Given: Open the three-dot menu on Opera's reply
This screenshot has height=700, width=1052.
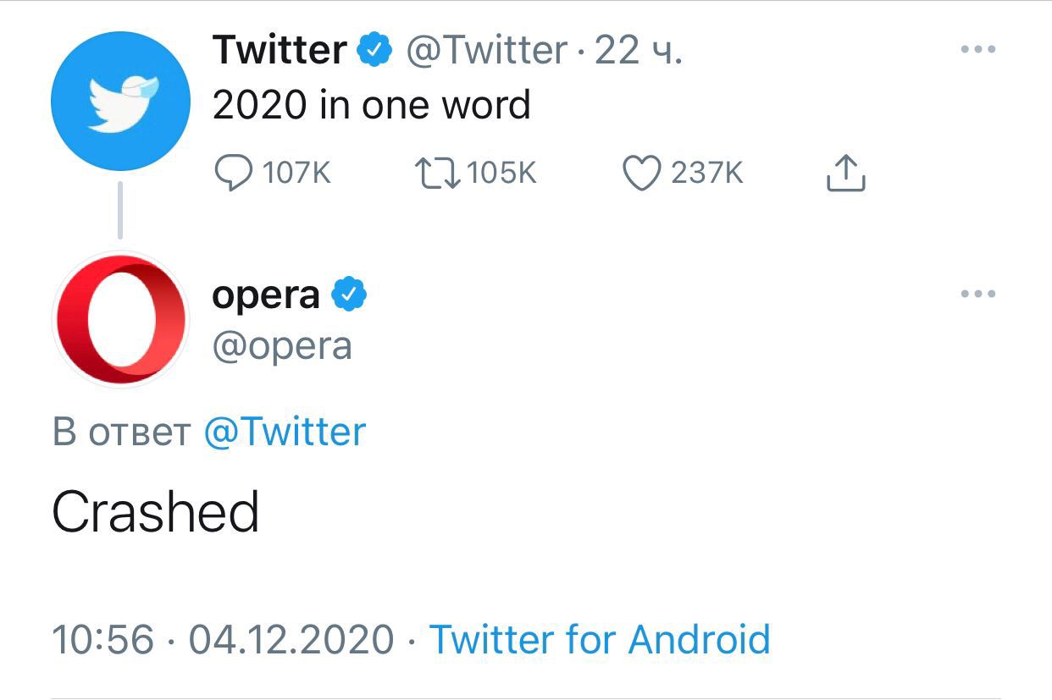Looking at the screenshot, I should pos(978,295).
